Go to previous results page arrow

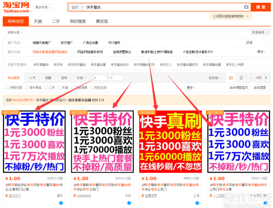click(251, 77)
